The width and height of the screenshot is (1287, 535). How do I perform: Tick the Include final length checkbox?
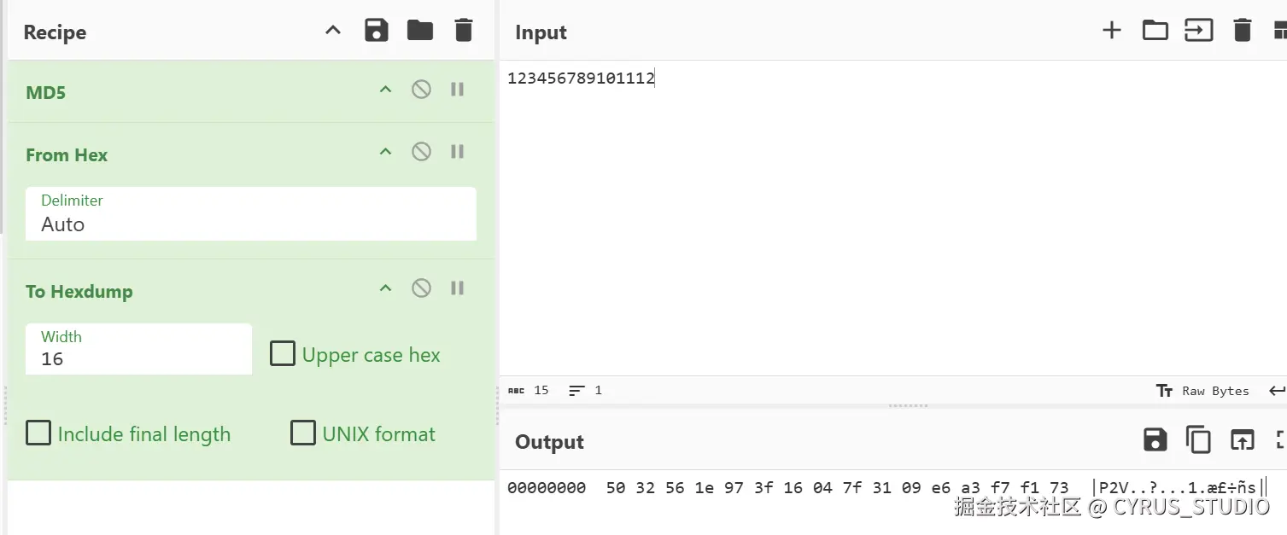(x=38, y=433)
